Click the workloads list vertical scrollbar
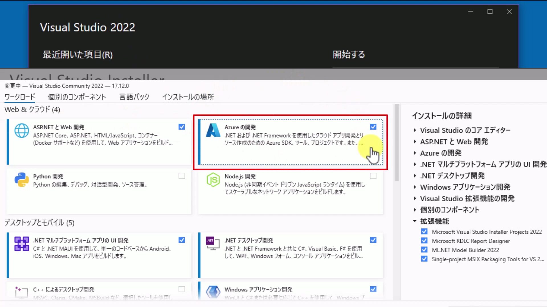Viewport: 547px width, 307px height. pos(396,143)
